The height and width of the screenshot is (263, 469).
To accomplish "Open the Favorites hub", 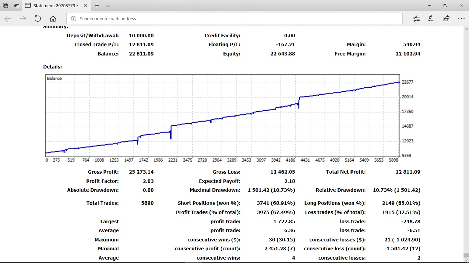I will pos(416,18).
